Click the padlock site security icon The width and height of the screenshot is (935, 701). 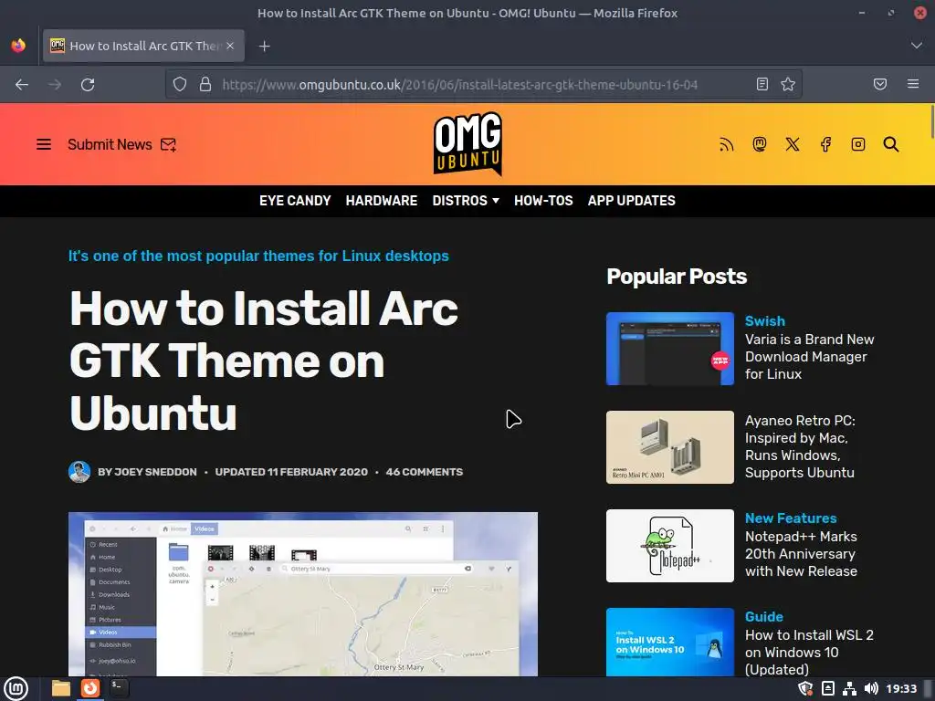205,84
